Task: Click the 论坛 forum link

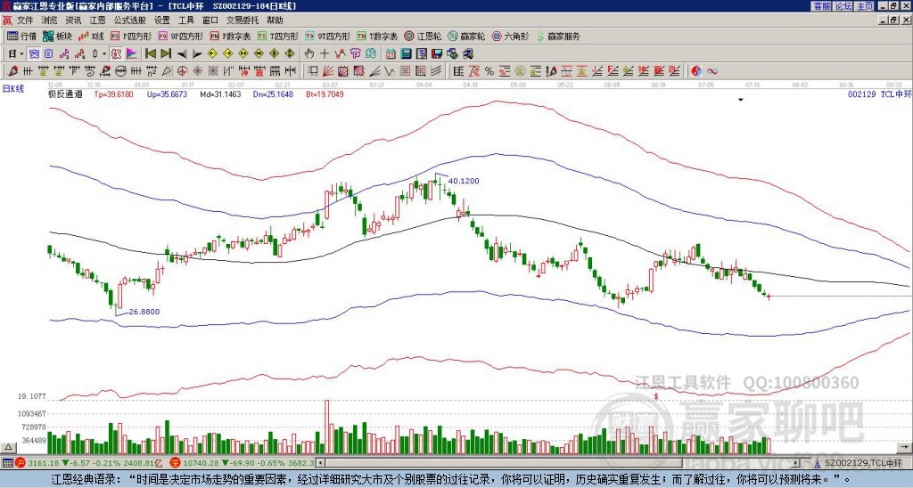Action: [843, 6]
